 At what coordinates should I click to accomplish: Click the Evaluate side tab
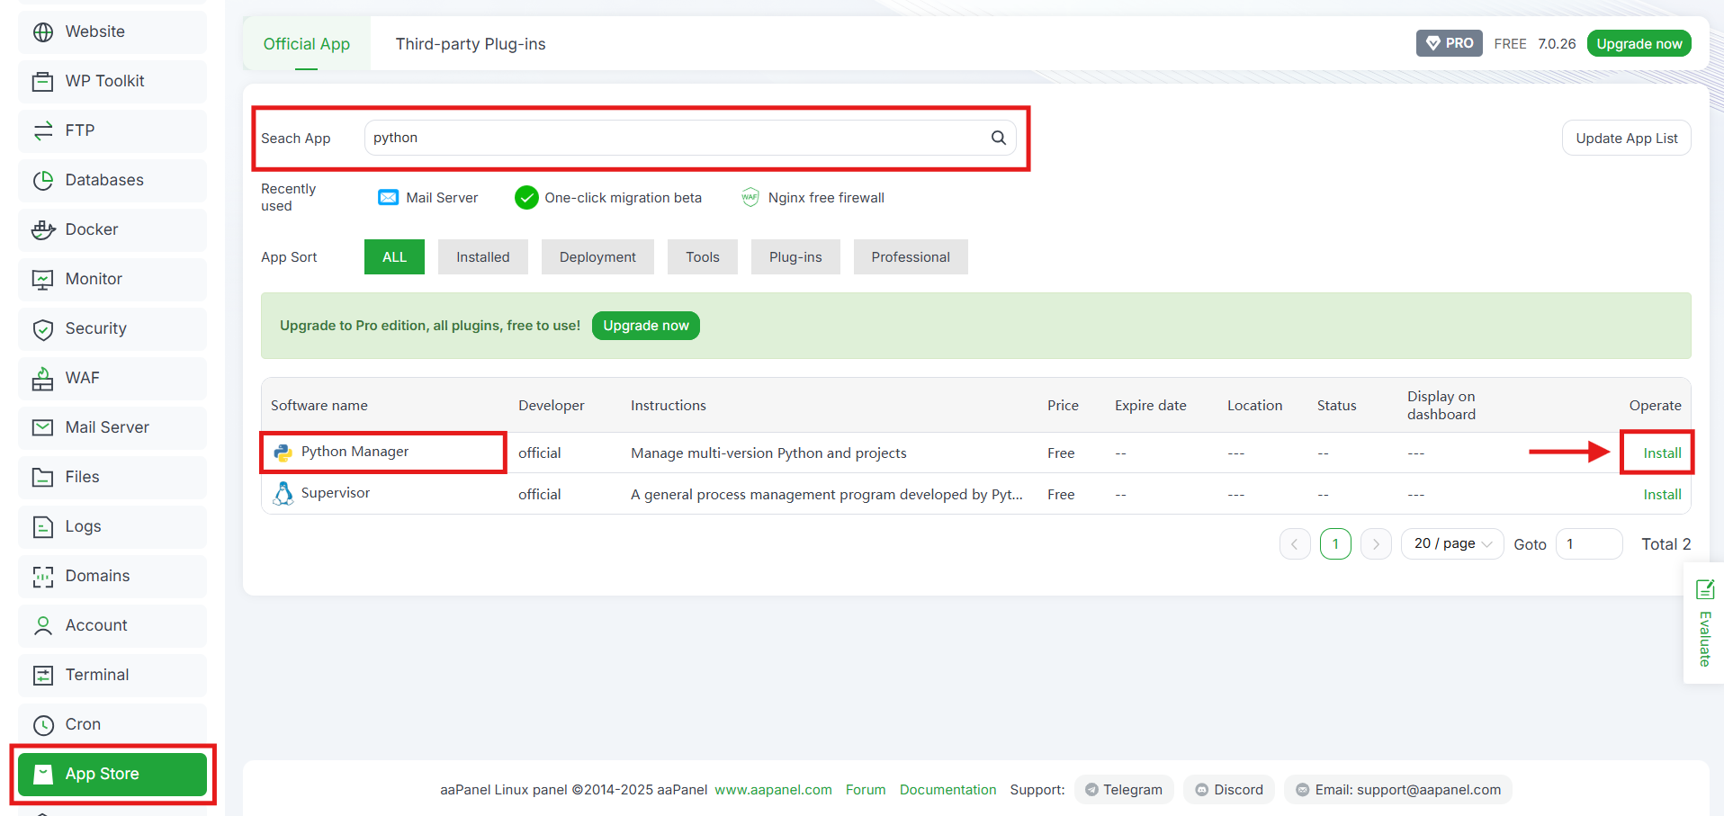coord(1704,623)
